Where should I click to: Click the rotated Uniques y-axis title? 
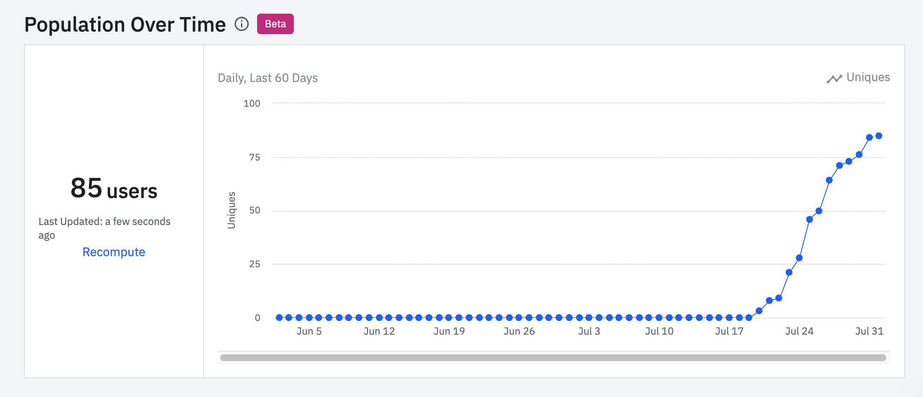point(231,210)
